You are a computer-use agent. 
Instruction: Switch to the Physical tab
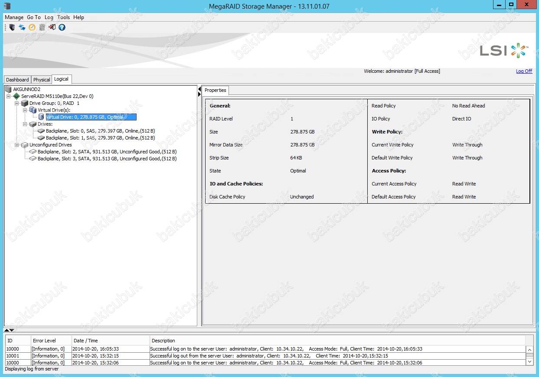point(42,80)
